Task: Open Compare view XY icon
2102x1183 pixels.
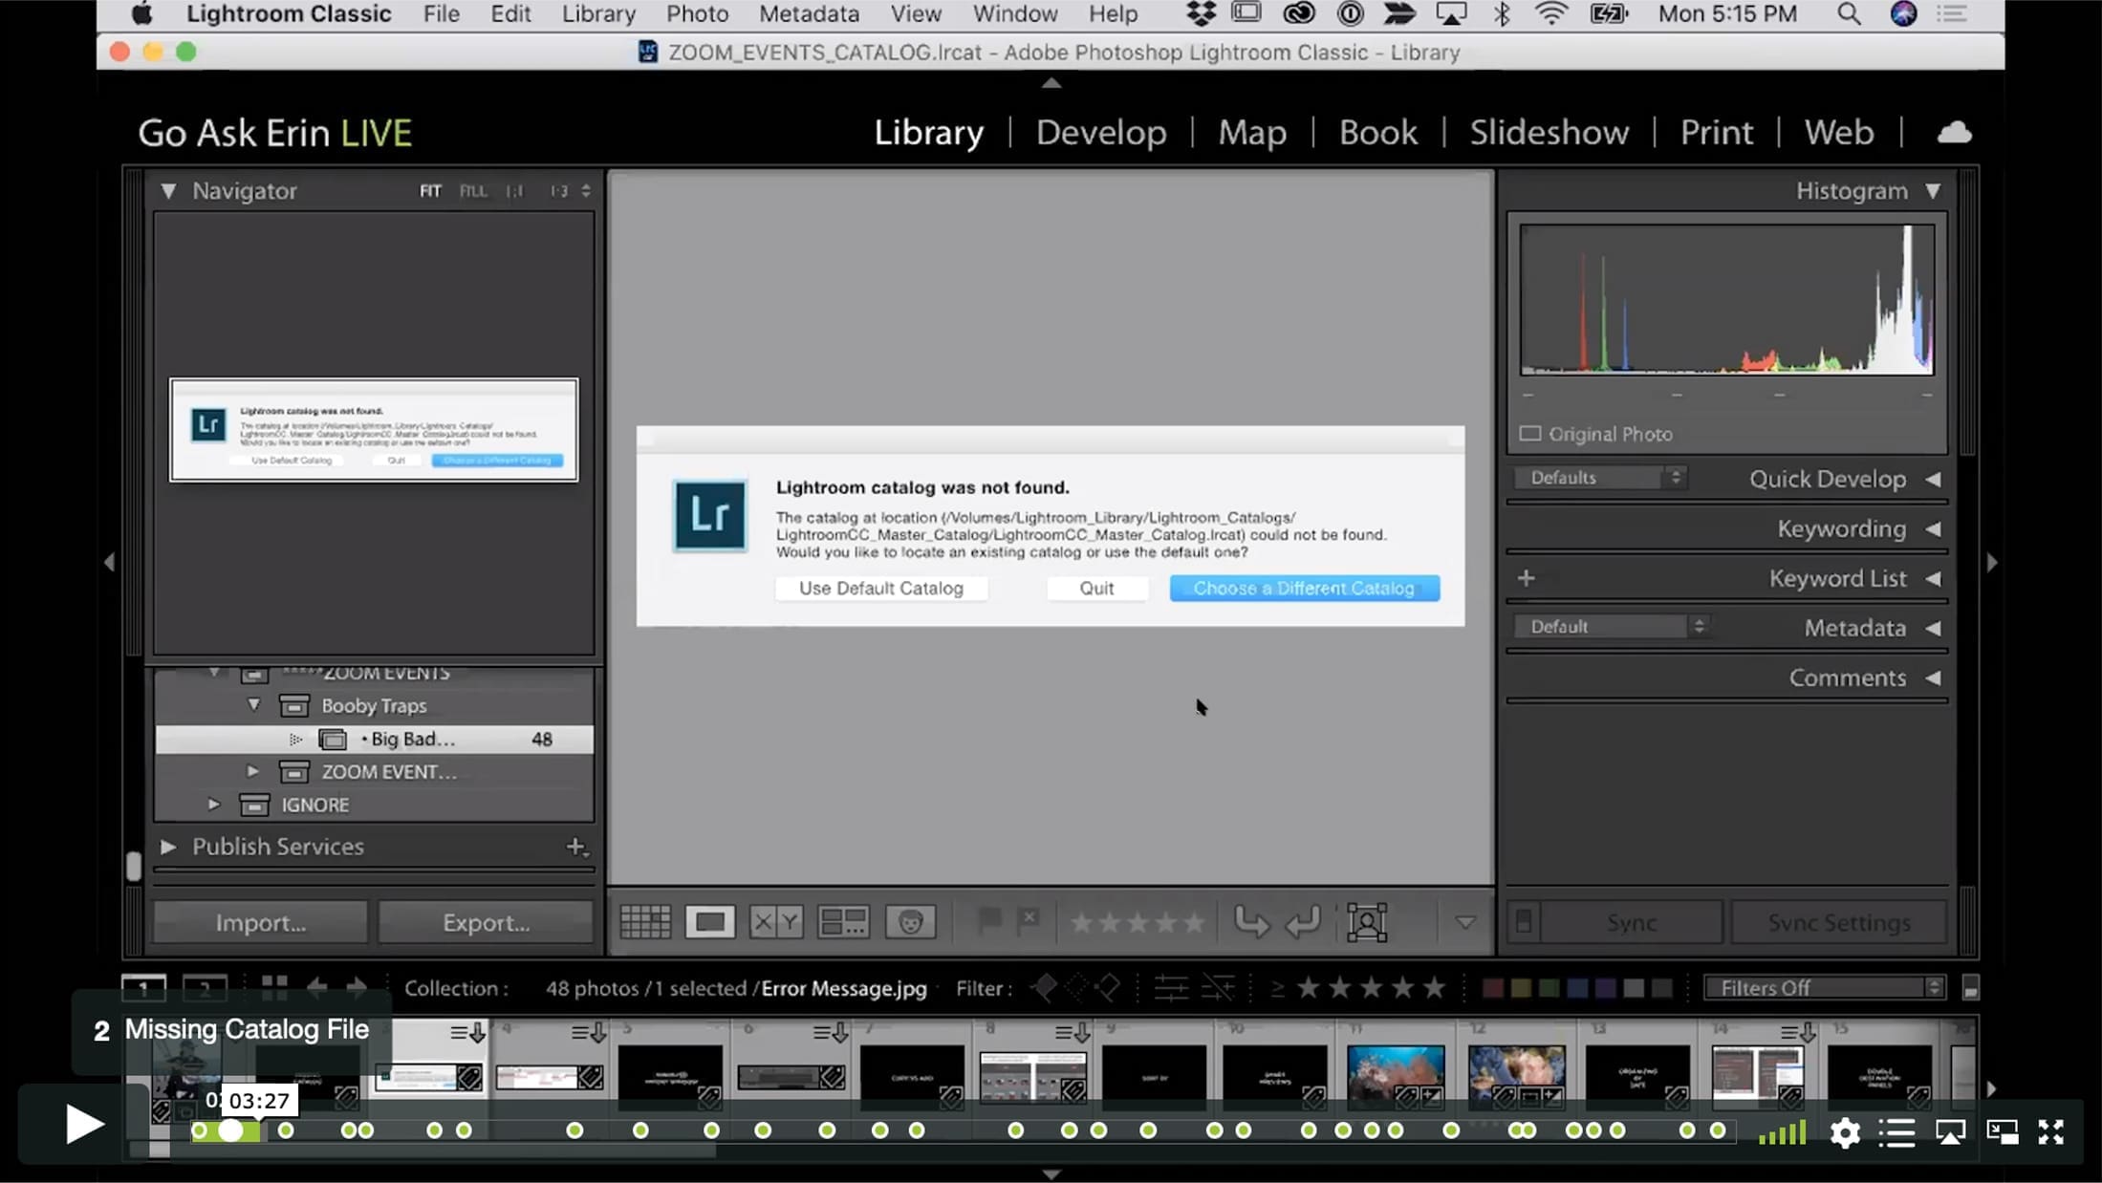Action: click(x=776, y=922)
